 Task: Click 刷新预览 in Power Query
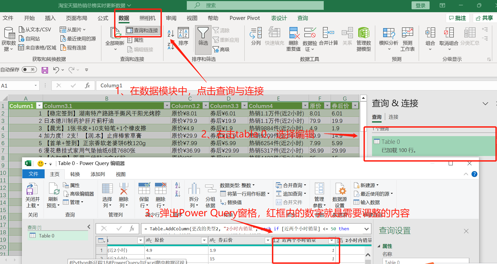point(53,196)
